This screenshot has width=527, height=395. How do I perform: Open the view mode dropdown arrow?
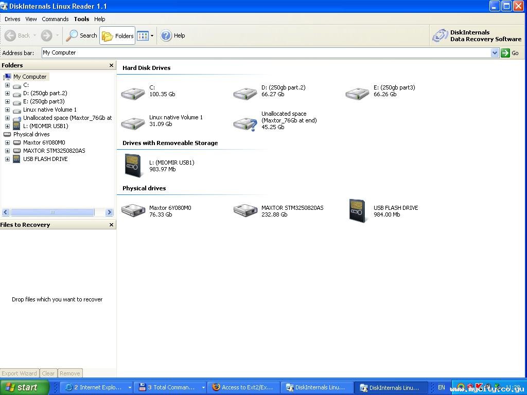[x=152, y=35]
